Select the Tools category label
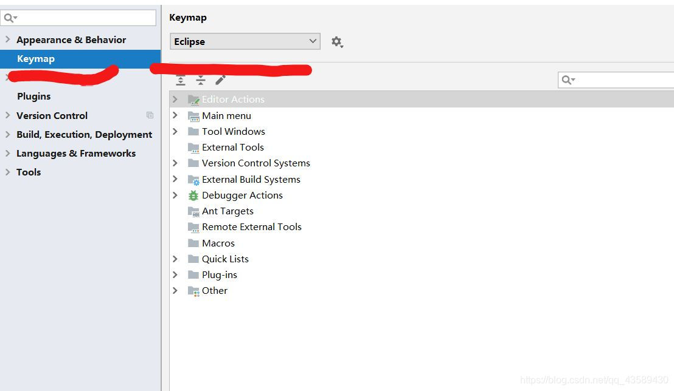Image resolution: width=674 pixels, height=391 pixels. [29, 172]
